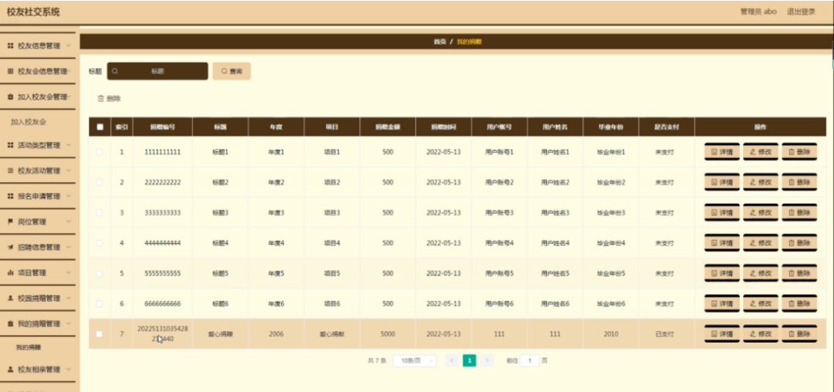This screenshot has height=392, width=834.
Task: Go to the next page arrow
Action: pos(486,360)
